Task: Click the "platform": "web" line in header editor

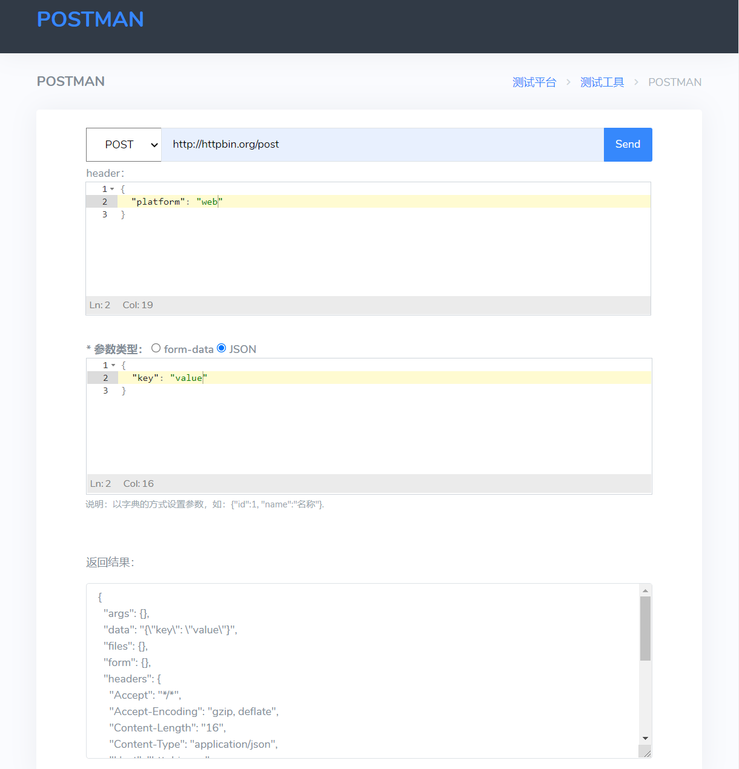Action: click(x=384, y=202)
